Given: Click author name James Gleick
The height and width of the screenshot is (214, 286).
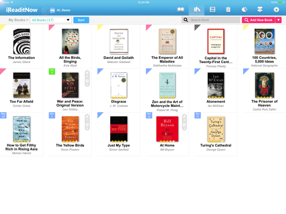Looking at the screenshot, I should tap(22, 62).
